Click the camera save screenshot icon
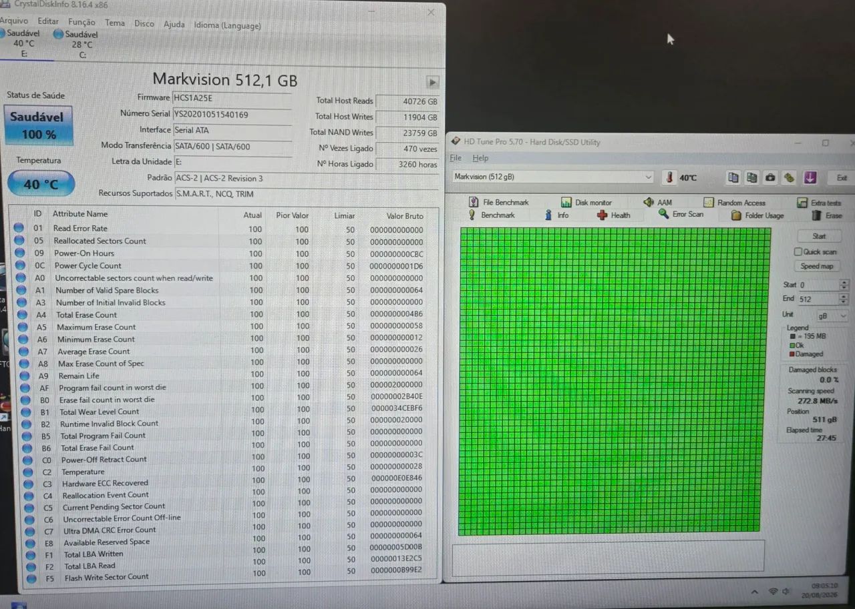 tap(770, 177)
